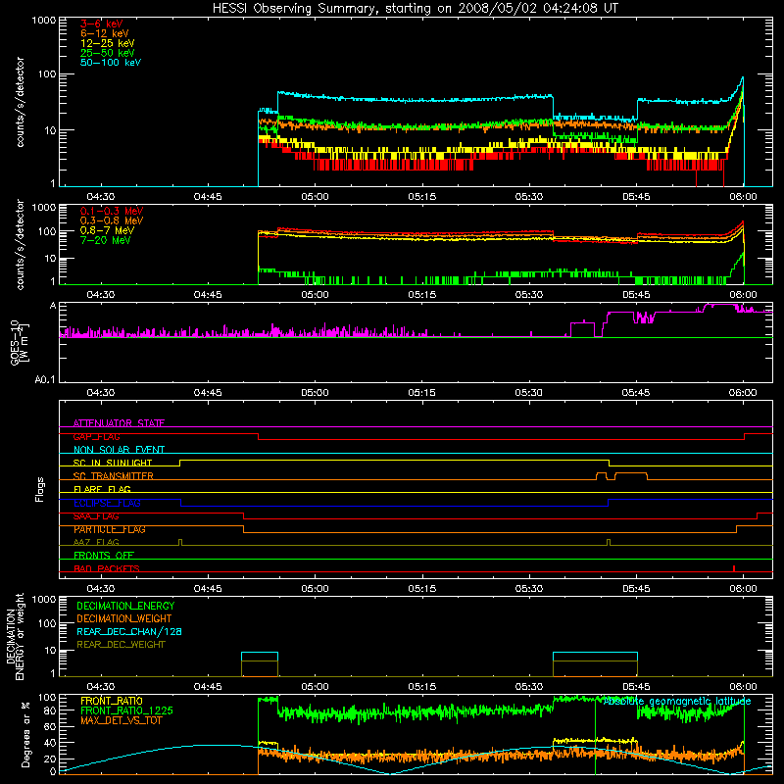
Task: Click the A0.1 tick label on GOES axis
Action: 45,379
